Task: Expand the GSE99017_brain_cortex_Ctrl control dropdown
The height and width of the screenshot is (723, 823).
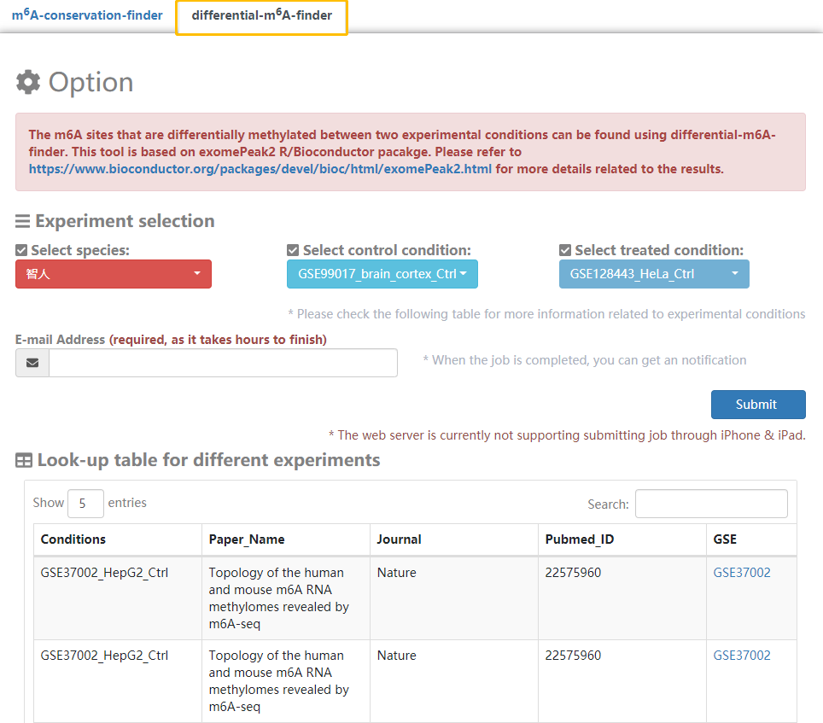Action: (382, 274)
